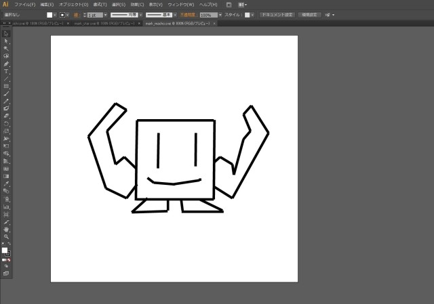This screenshot has width=434, height=304.
Task: Click the 環境設定 button
Action: (309, 14)
